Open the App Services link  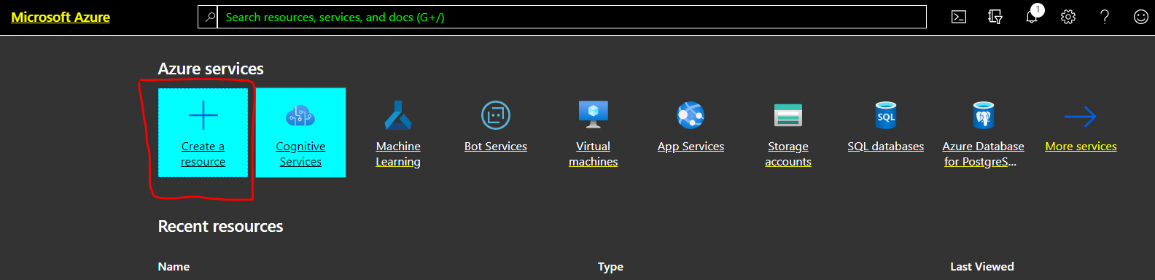691,147
